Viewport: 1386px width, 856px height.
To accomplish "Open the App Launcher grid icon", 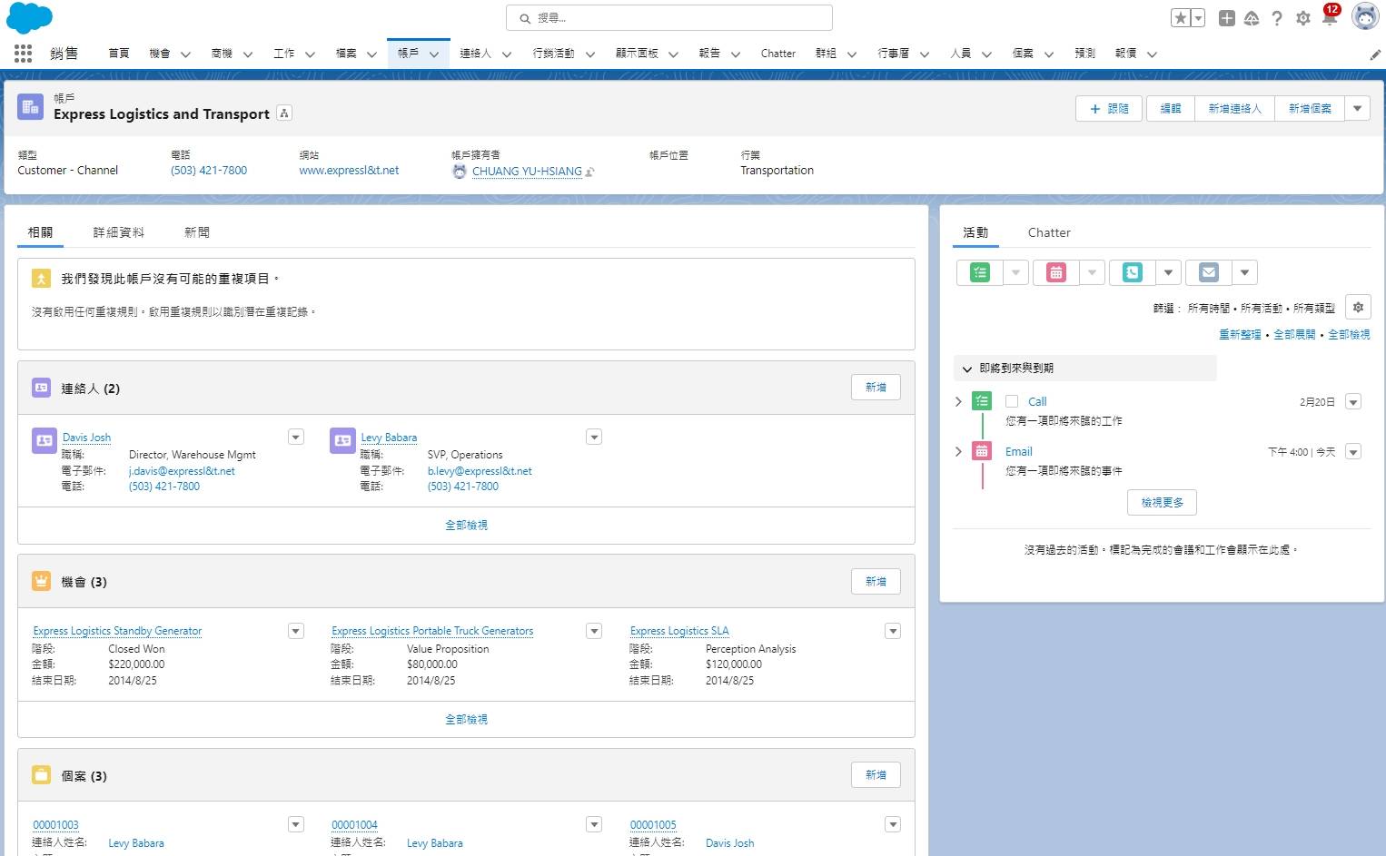I will [x=23, y=54].
